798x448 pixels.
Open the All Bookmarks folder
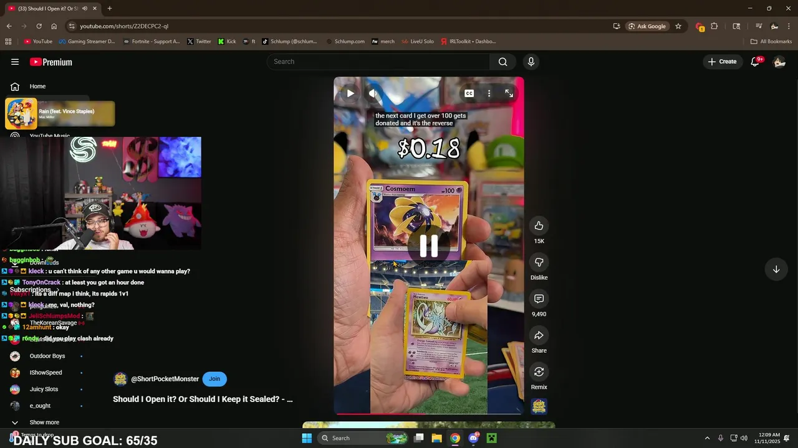pos(771,42)
